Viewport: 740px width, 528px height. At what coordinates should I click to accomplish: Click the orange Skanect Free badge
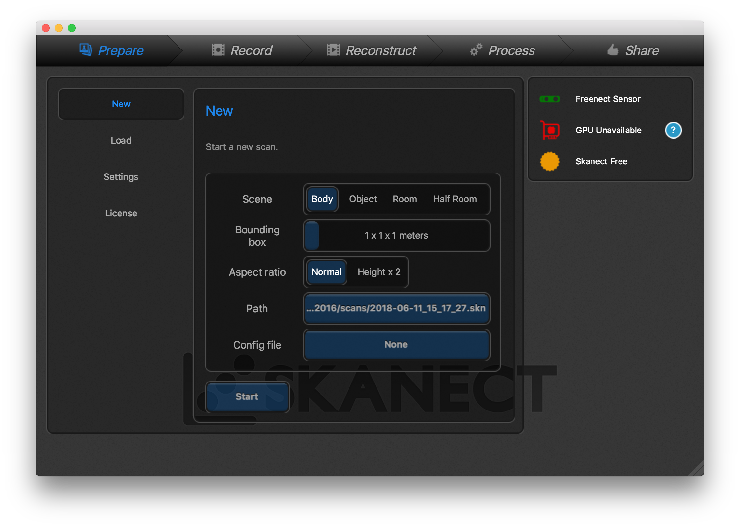tap(550, 161)
